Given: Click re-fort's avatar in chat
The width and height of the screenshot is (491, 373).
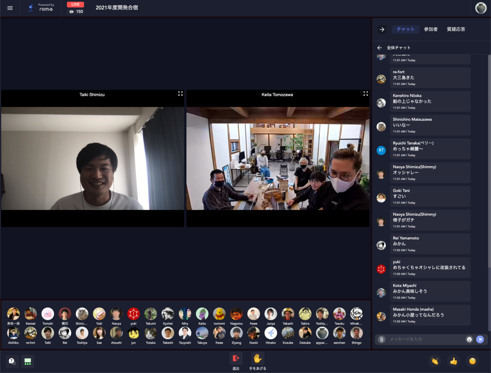Looking at the screenshot, I should [381, 79].
